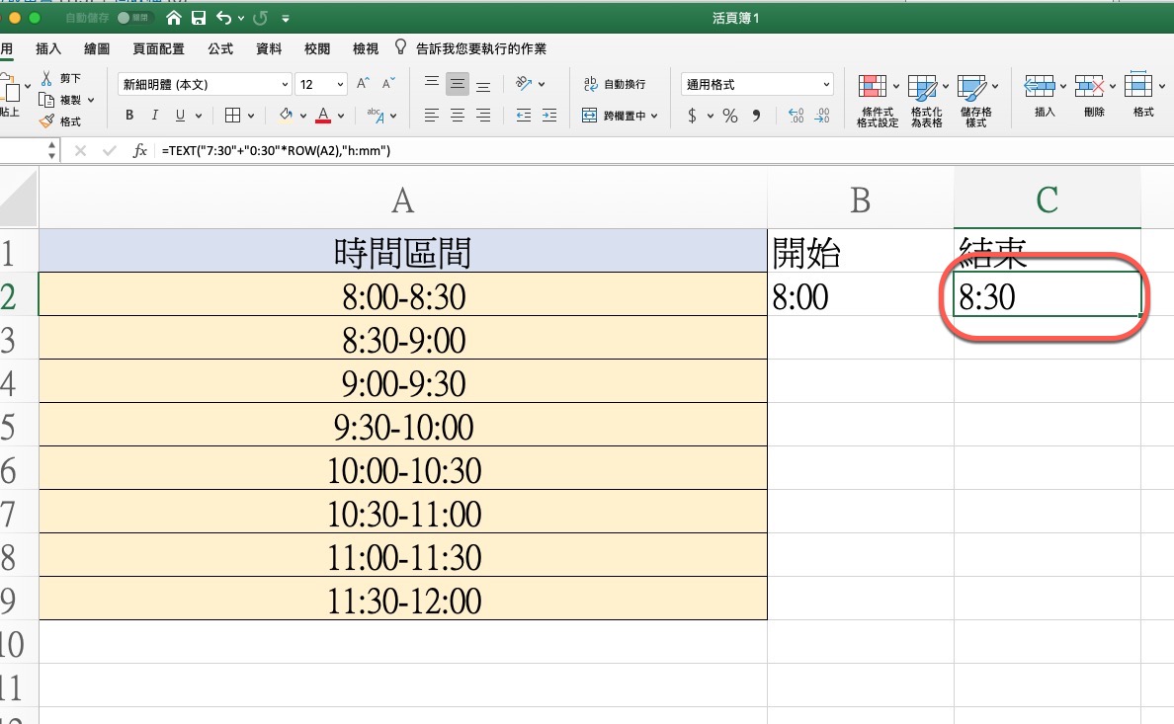
Task: Click the 格式 format painter button
Action: pyautogui.click(x=61, y=121)
